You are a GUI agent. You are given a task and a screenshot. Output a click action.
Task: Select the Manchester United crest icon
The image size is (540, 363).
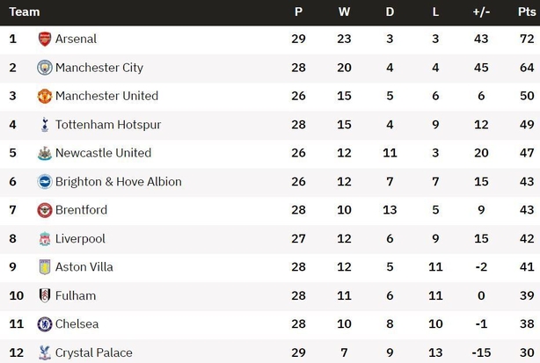[x=45, y=96]
